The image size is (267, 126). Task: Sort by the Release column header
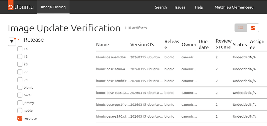172,45
